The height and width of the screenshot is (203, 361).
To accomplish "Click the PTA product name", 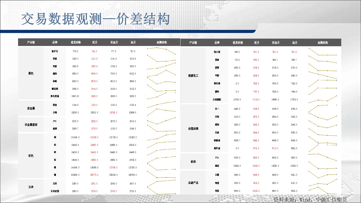I will 217,158.
